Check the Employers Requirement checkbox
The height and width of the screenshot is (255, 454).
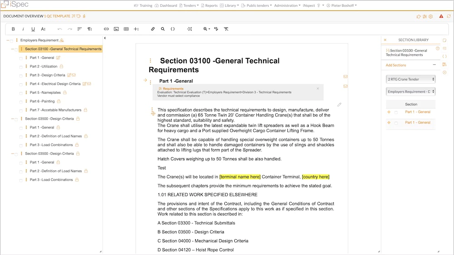pos(12,41)
